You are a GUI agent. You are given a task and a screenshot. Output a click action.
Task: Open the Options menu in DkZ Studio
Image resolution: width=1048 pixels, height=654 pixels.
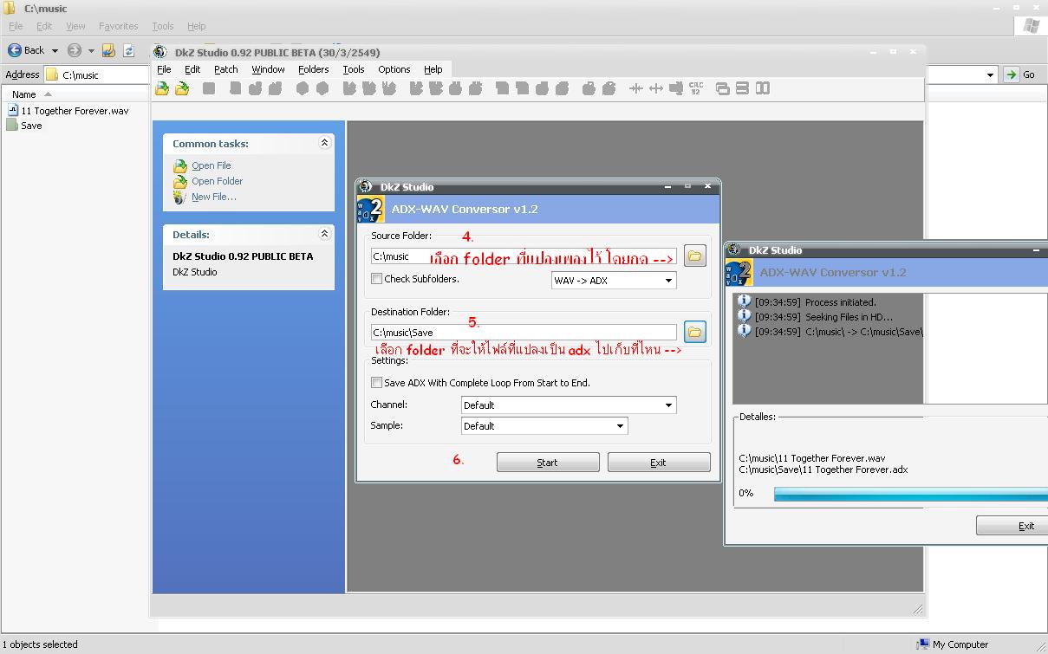[394, 69]
